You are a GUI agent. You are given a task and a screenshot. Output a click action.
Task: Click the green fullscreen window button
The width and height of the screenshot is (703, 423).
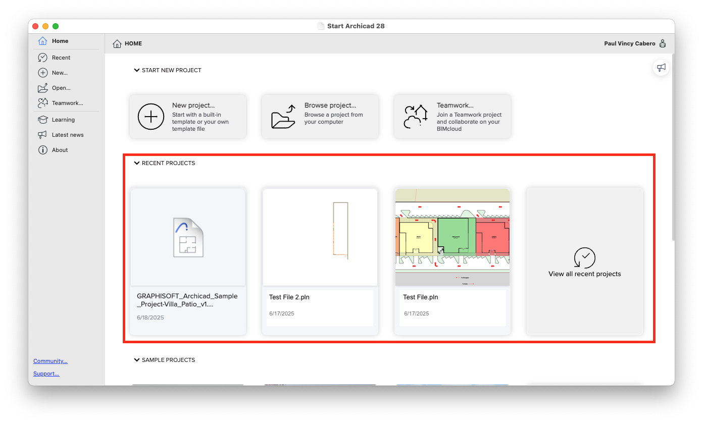(x=56, y=26)
